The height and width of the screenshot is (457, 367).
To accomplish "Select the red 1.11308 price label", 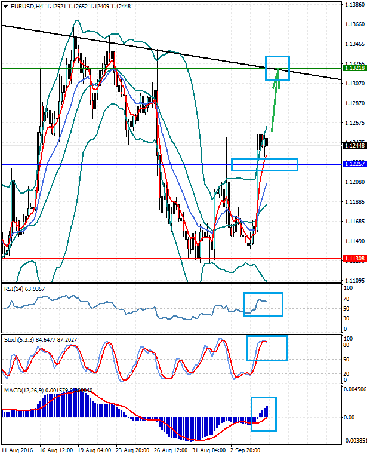I will click(x=354, y=259).
